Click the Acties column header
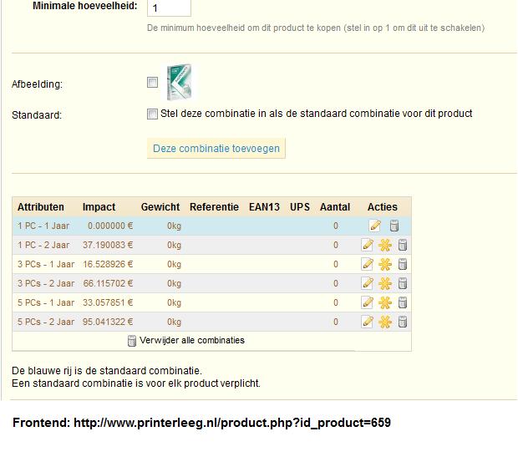 (382, 206)
